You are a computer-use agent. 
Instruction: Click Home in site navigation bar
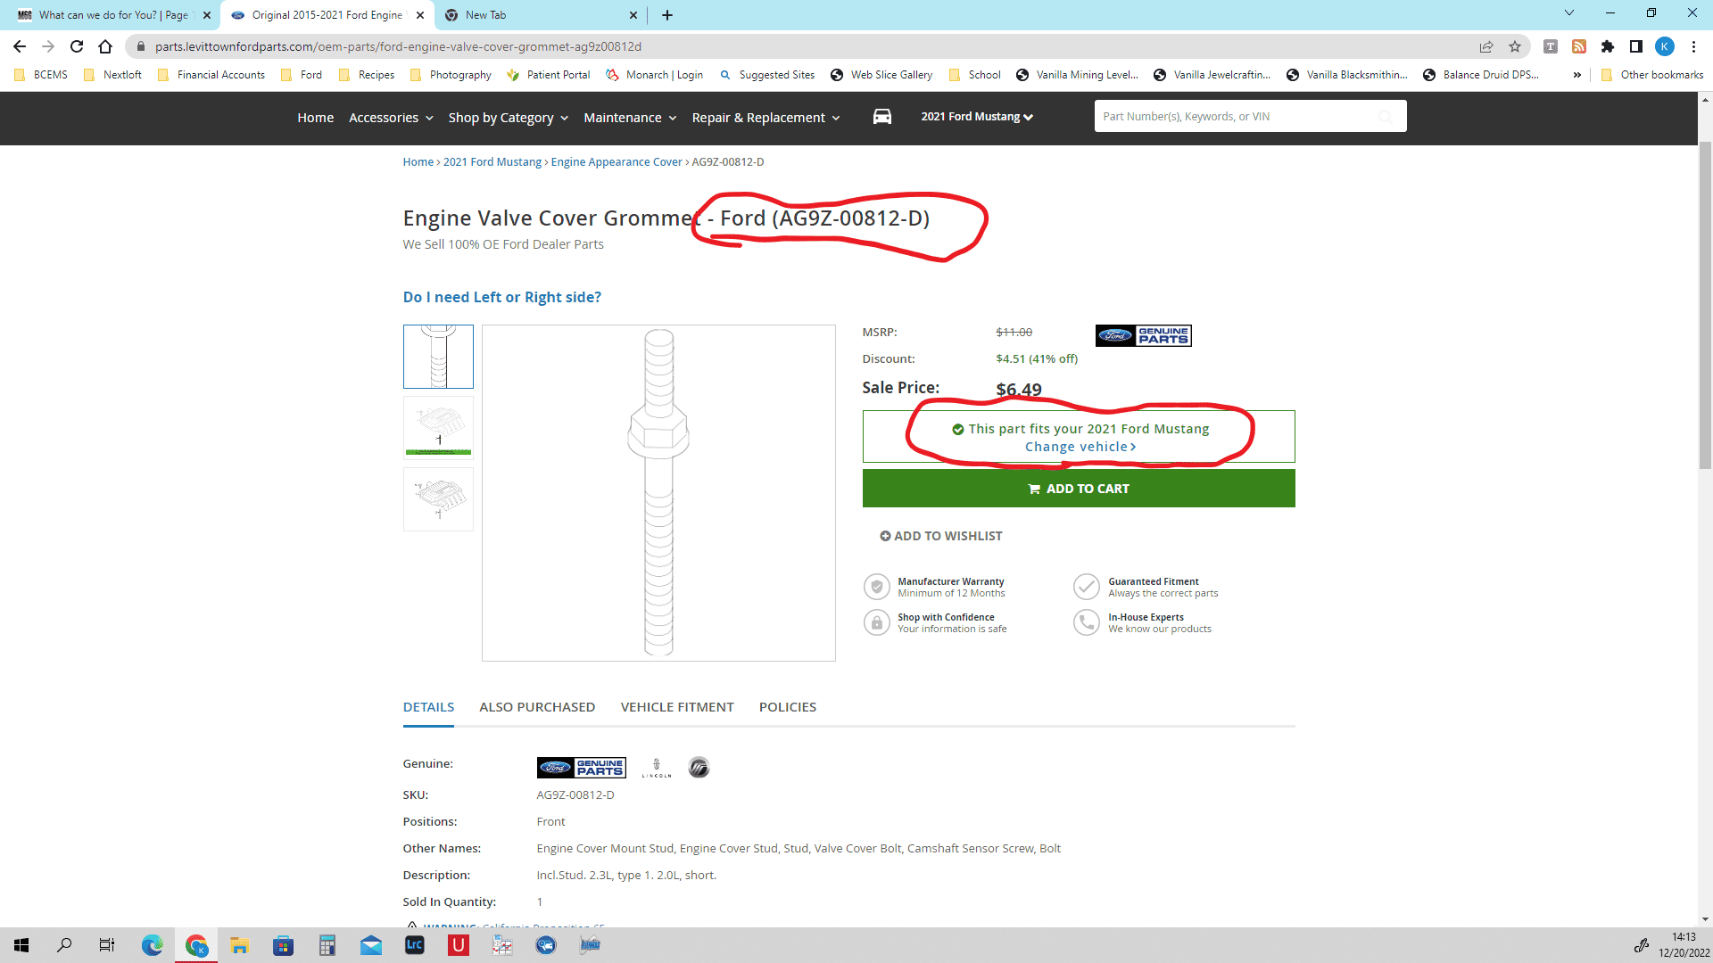click(316, 118)
